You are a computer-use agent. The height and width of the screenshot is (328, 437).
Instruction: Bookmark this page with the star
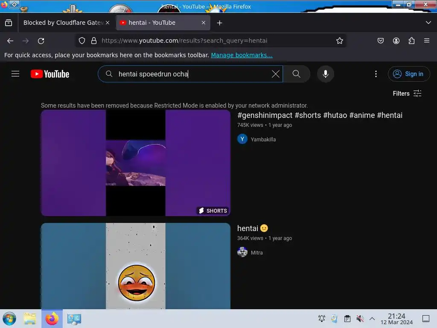coord(339,41)
